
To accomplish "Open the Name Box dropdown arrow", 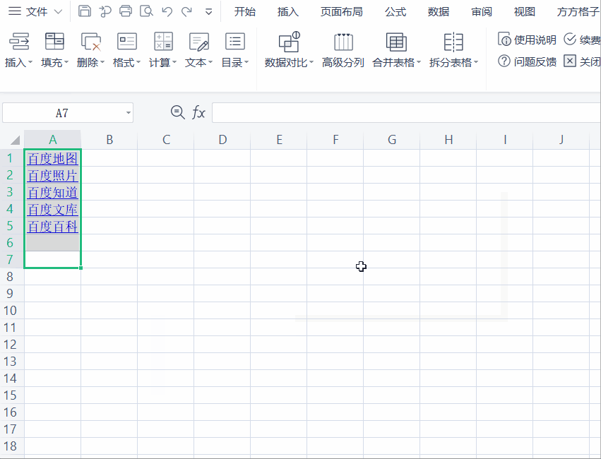I will click(129, 113).
